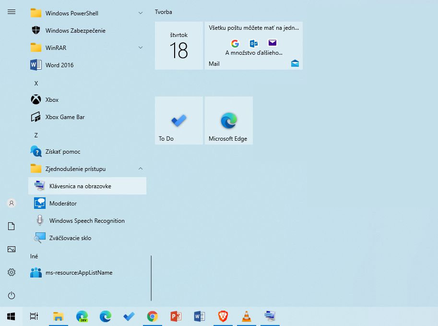Open the To Do tile
Screen dimensions: 438x326
tap(179, 121)
